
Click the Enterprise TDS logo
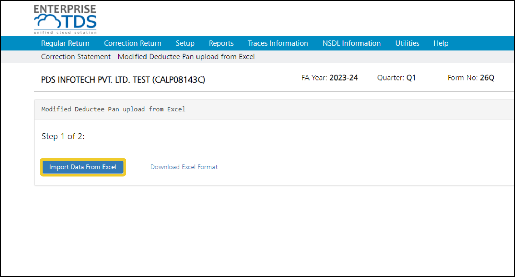pyautogui.click(x=65, y=19)
